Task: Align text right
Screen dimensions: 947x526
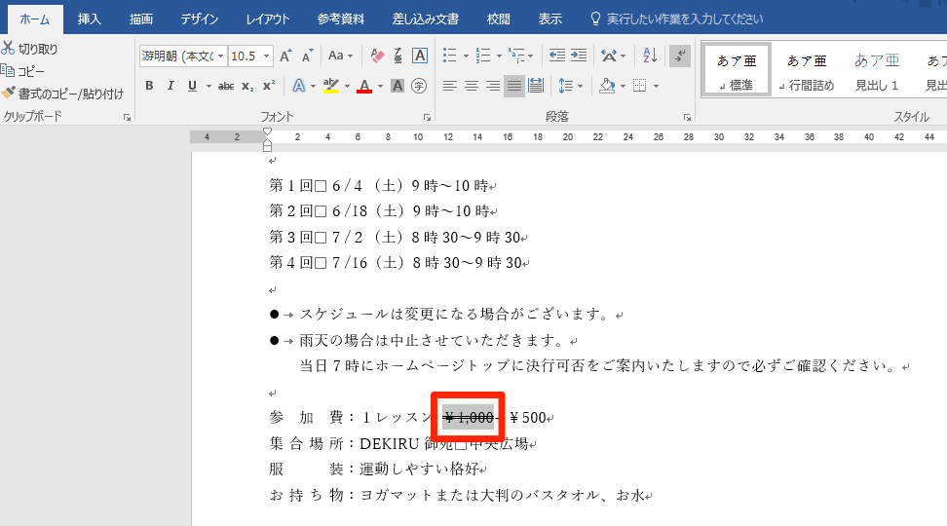Action: [x=493, y=86]
